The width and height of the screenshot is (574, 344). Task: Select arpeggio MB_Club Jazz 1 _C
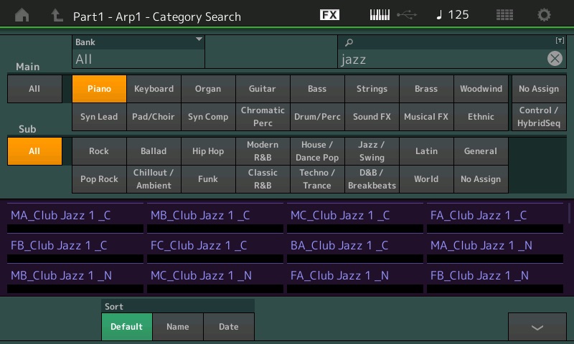(x=215, y=218)
